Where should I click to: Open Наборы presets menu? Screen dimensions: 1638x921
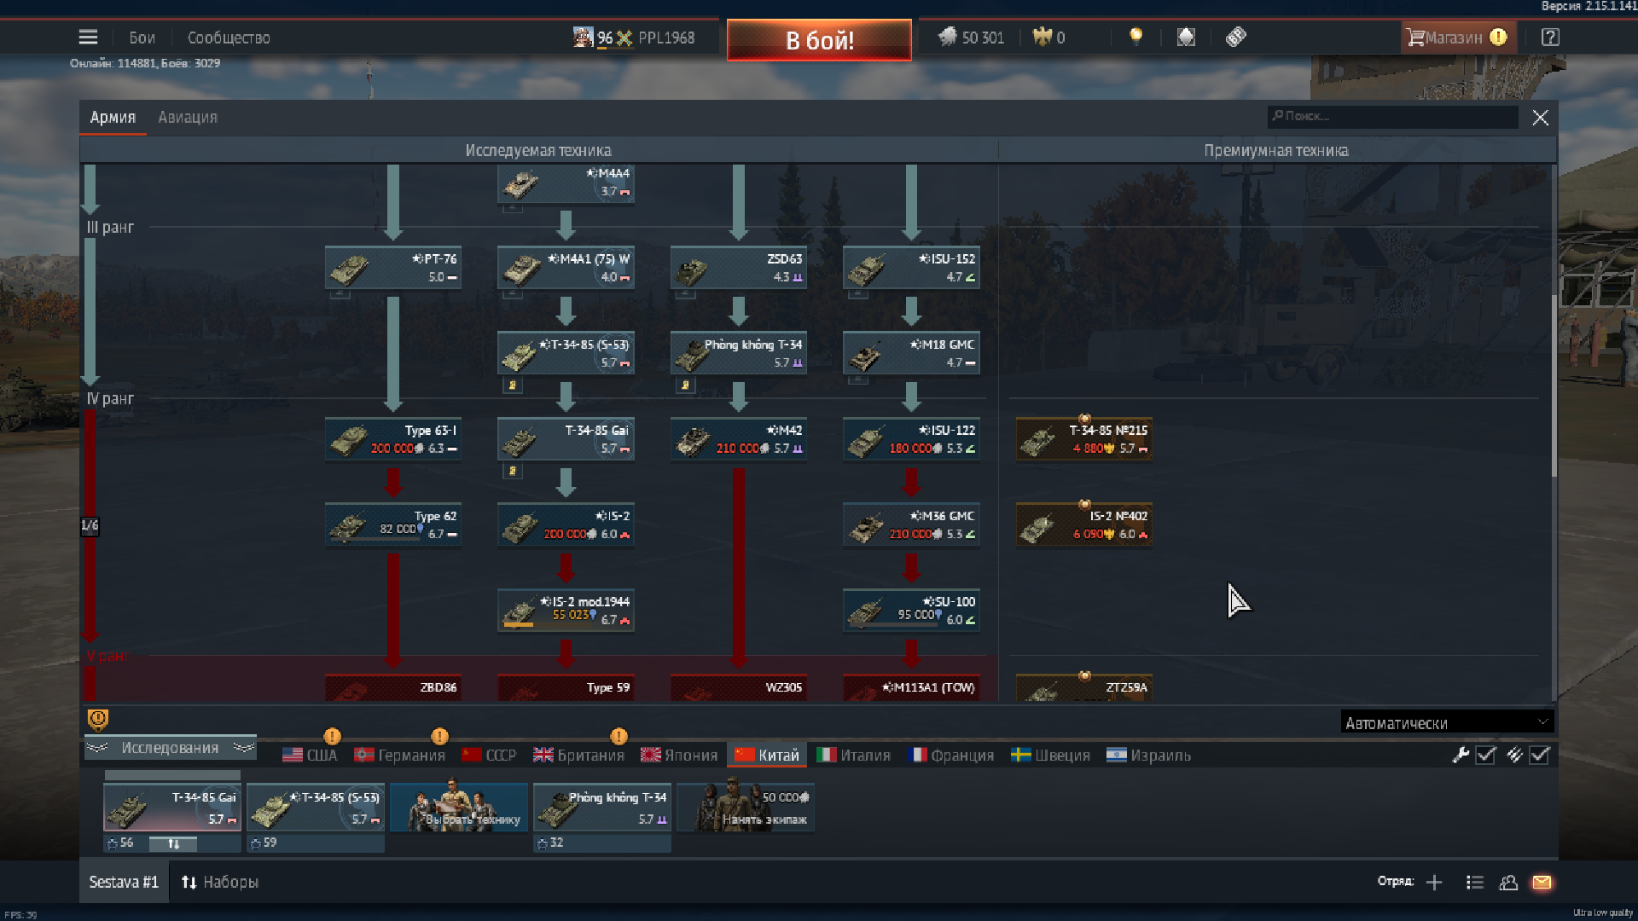click(220, 882)
